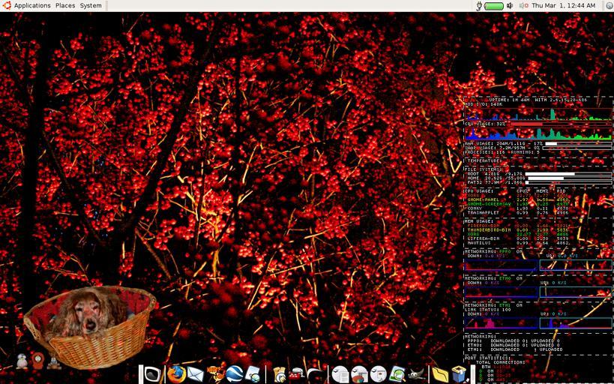Image resolution: width=614 pixels, height=384 pixels.
Task: Click the red Kenny figure on desktop
Action: (37, 362)
